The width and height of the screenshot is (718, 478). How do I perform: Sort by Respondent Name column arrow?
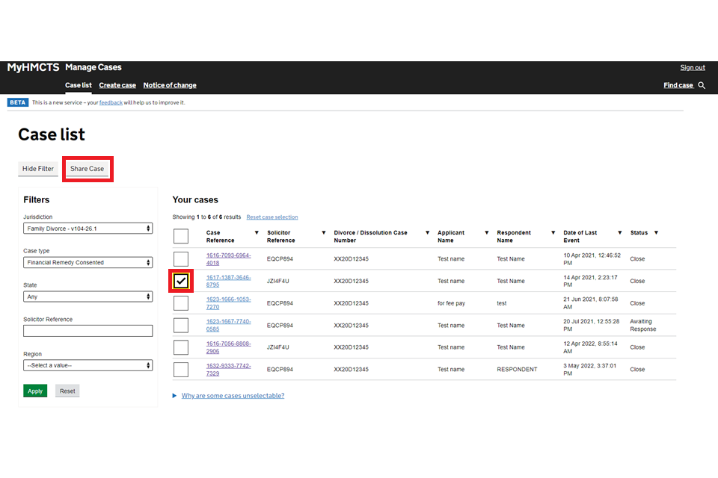click(553, 233)
